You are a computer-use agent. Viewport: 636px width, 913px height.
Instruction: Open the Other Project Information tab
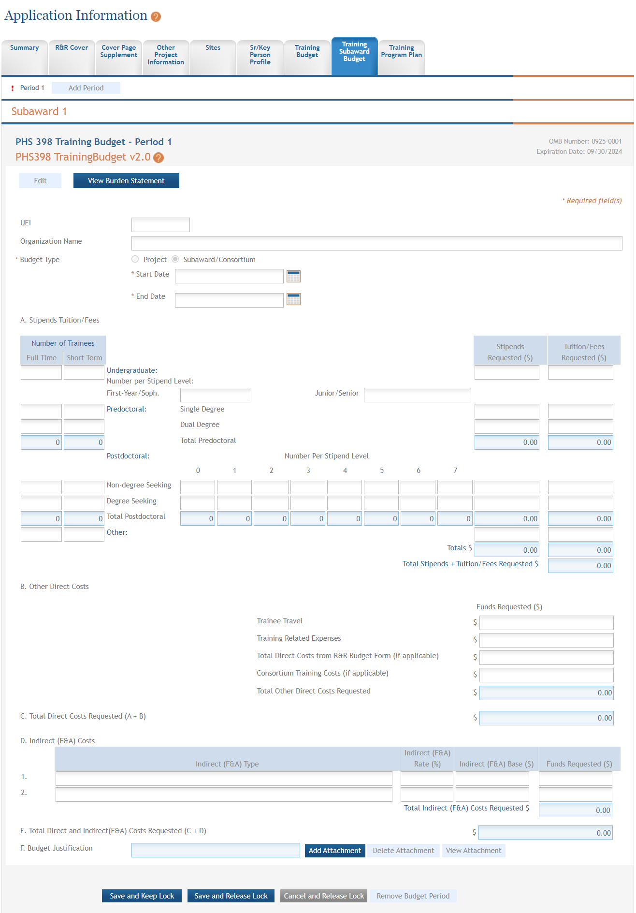pos(166,55)
